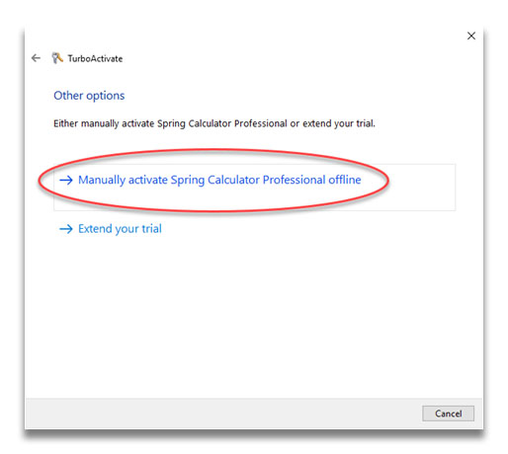This screenshot has width=508, height=454.
Task: Click the gray footer bar left of Cancel
Action: (223, 414)
